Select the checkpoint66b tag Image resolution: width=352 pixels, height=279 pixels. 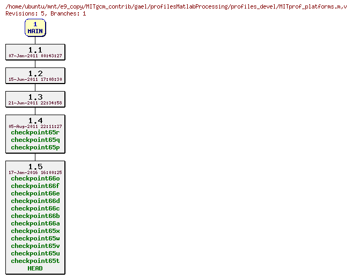coord(35,216)
